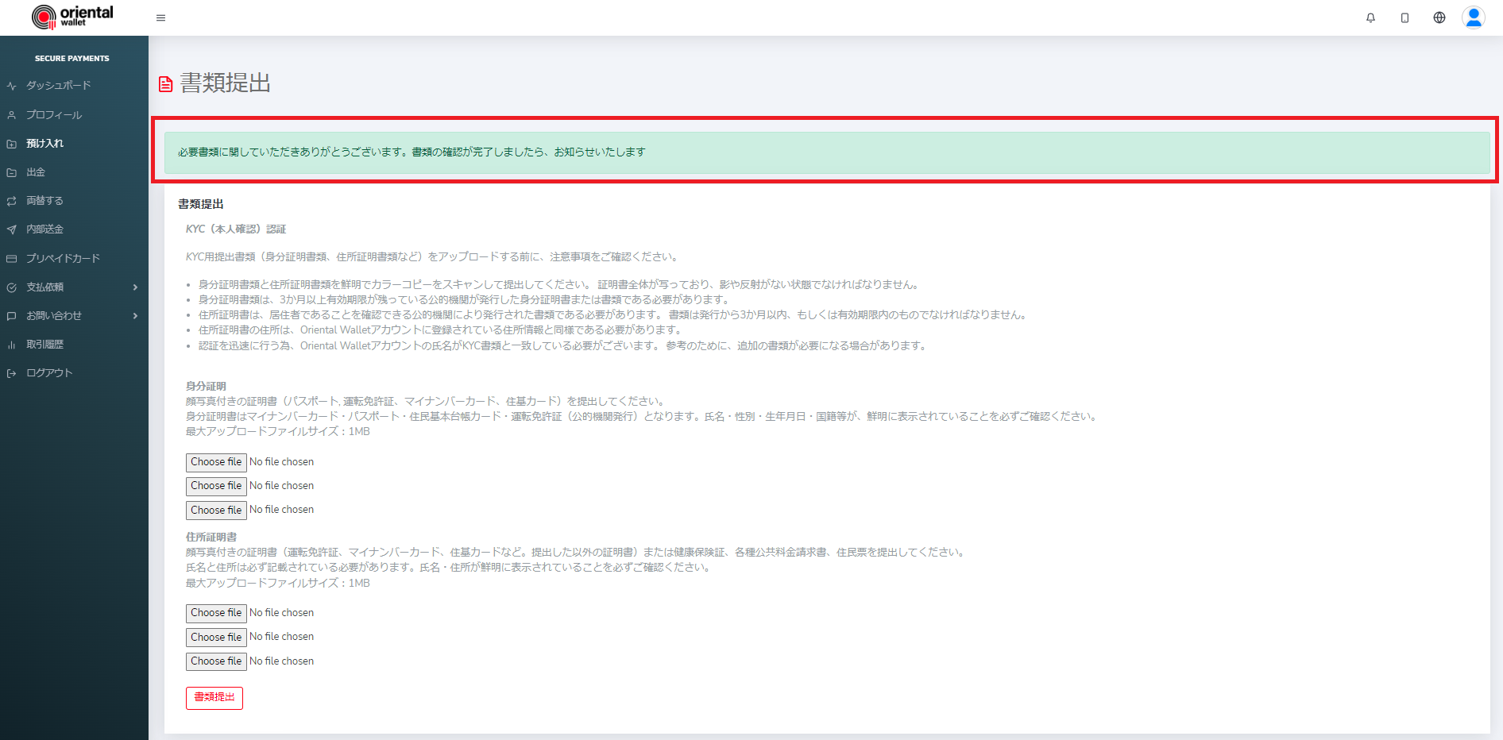The height and width of the screenshot is (740, 1503).
Task: Click the お問い合わせ chat bubble icon
Action: coord(11,316)
